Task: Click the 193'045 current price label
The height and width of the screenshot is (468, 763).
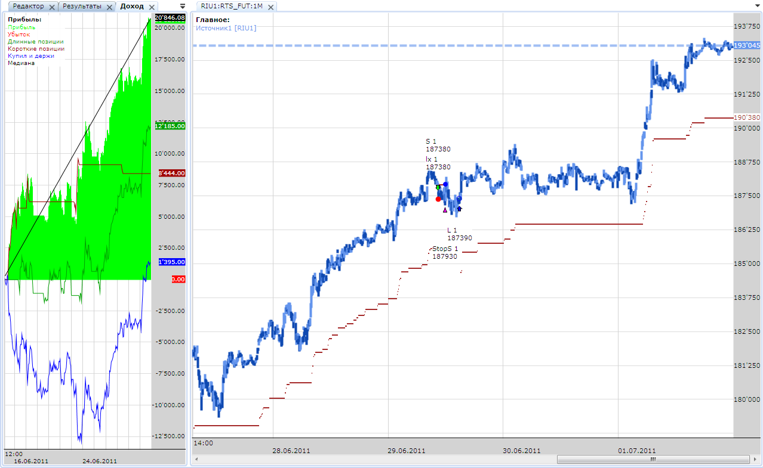Action: tap(747, 45)
